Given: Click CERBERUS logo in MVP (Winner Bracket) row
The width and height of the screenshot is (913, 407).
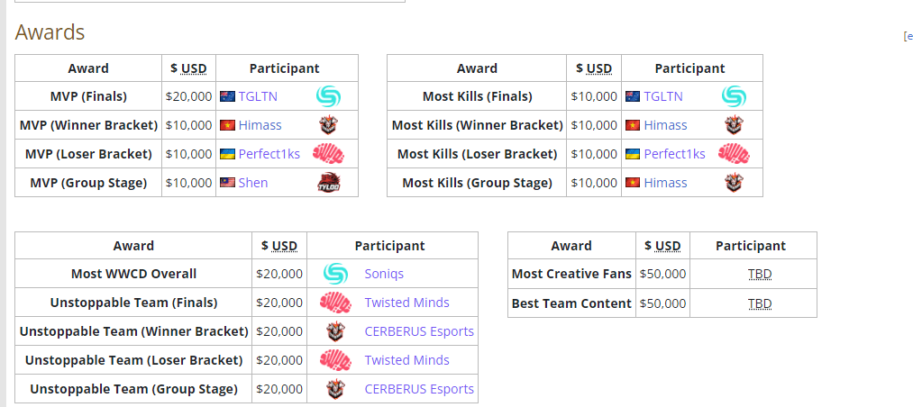Looking at the screenshot, I should click(328, 125).
